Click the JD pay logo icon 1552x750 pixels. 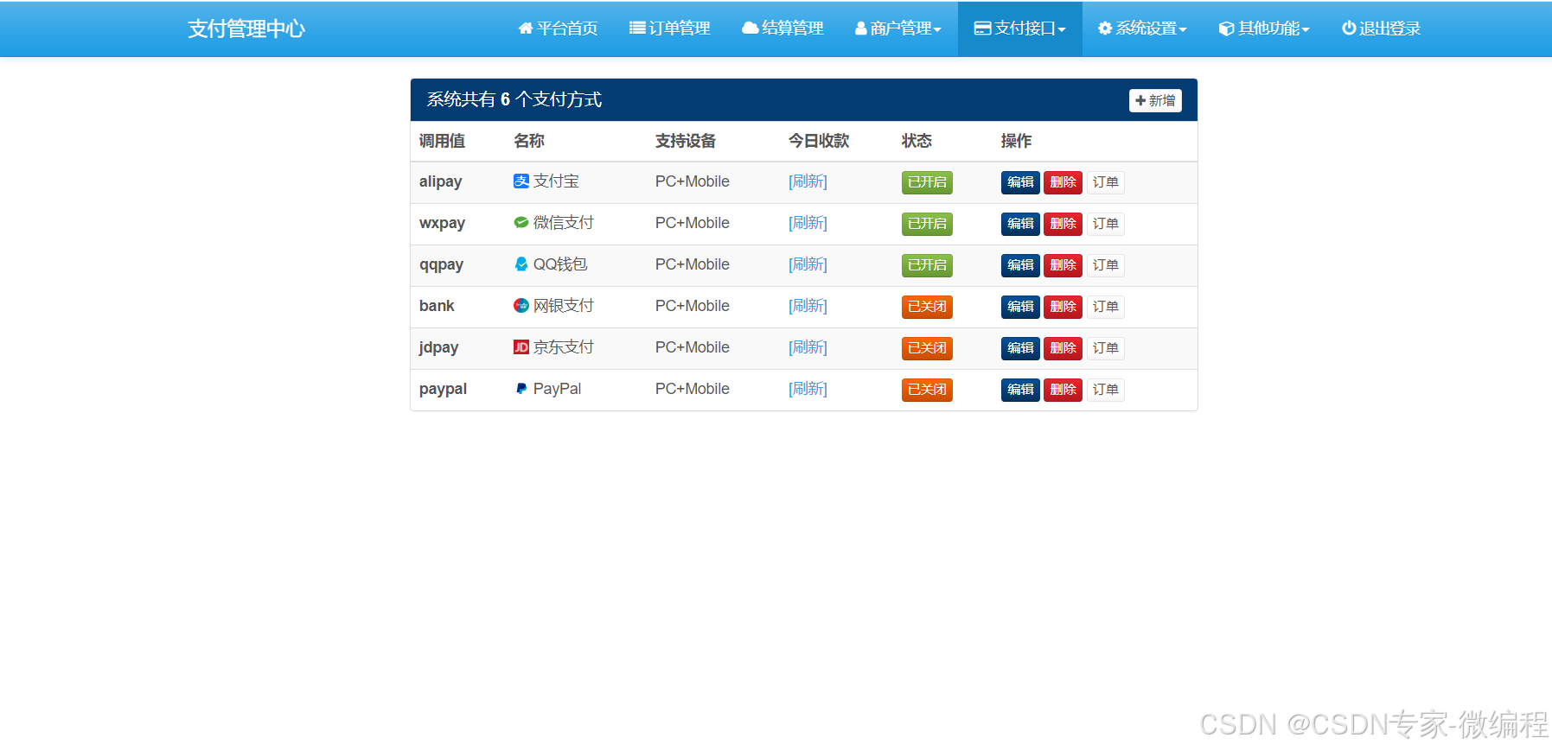click(521, 347)
